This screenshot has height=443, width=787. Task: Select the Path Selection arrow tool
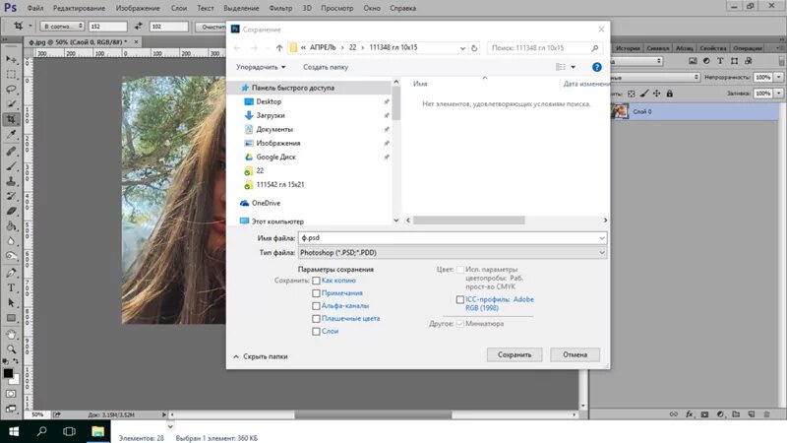pos(11,303)
